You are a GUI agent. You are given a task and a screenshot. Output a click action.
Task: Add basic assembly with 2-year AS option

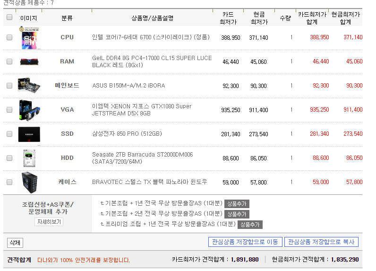pos(237,214)
